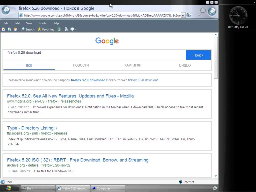Image resolution: width=256 pixels, height=192 pixels.
Task: Open 'Type - Directory Listing: /' result
Action: (x=32, y=128)
